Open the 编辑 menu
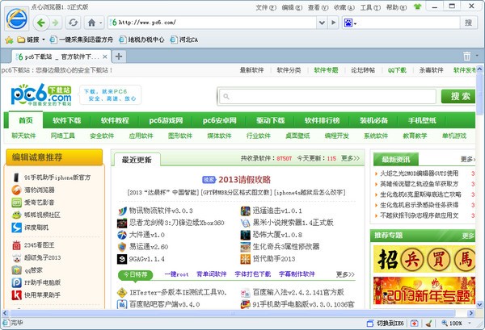The image size is (485, 330). 292,7
